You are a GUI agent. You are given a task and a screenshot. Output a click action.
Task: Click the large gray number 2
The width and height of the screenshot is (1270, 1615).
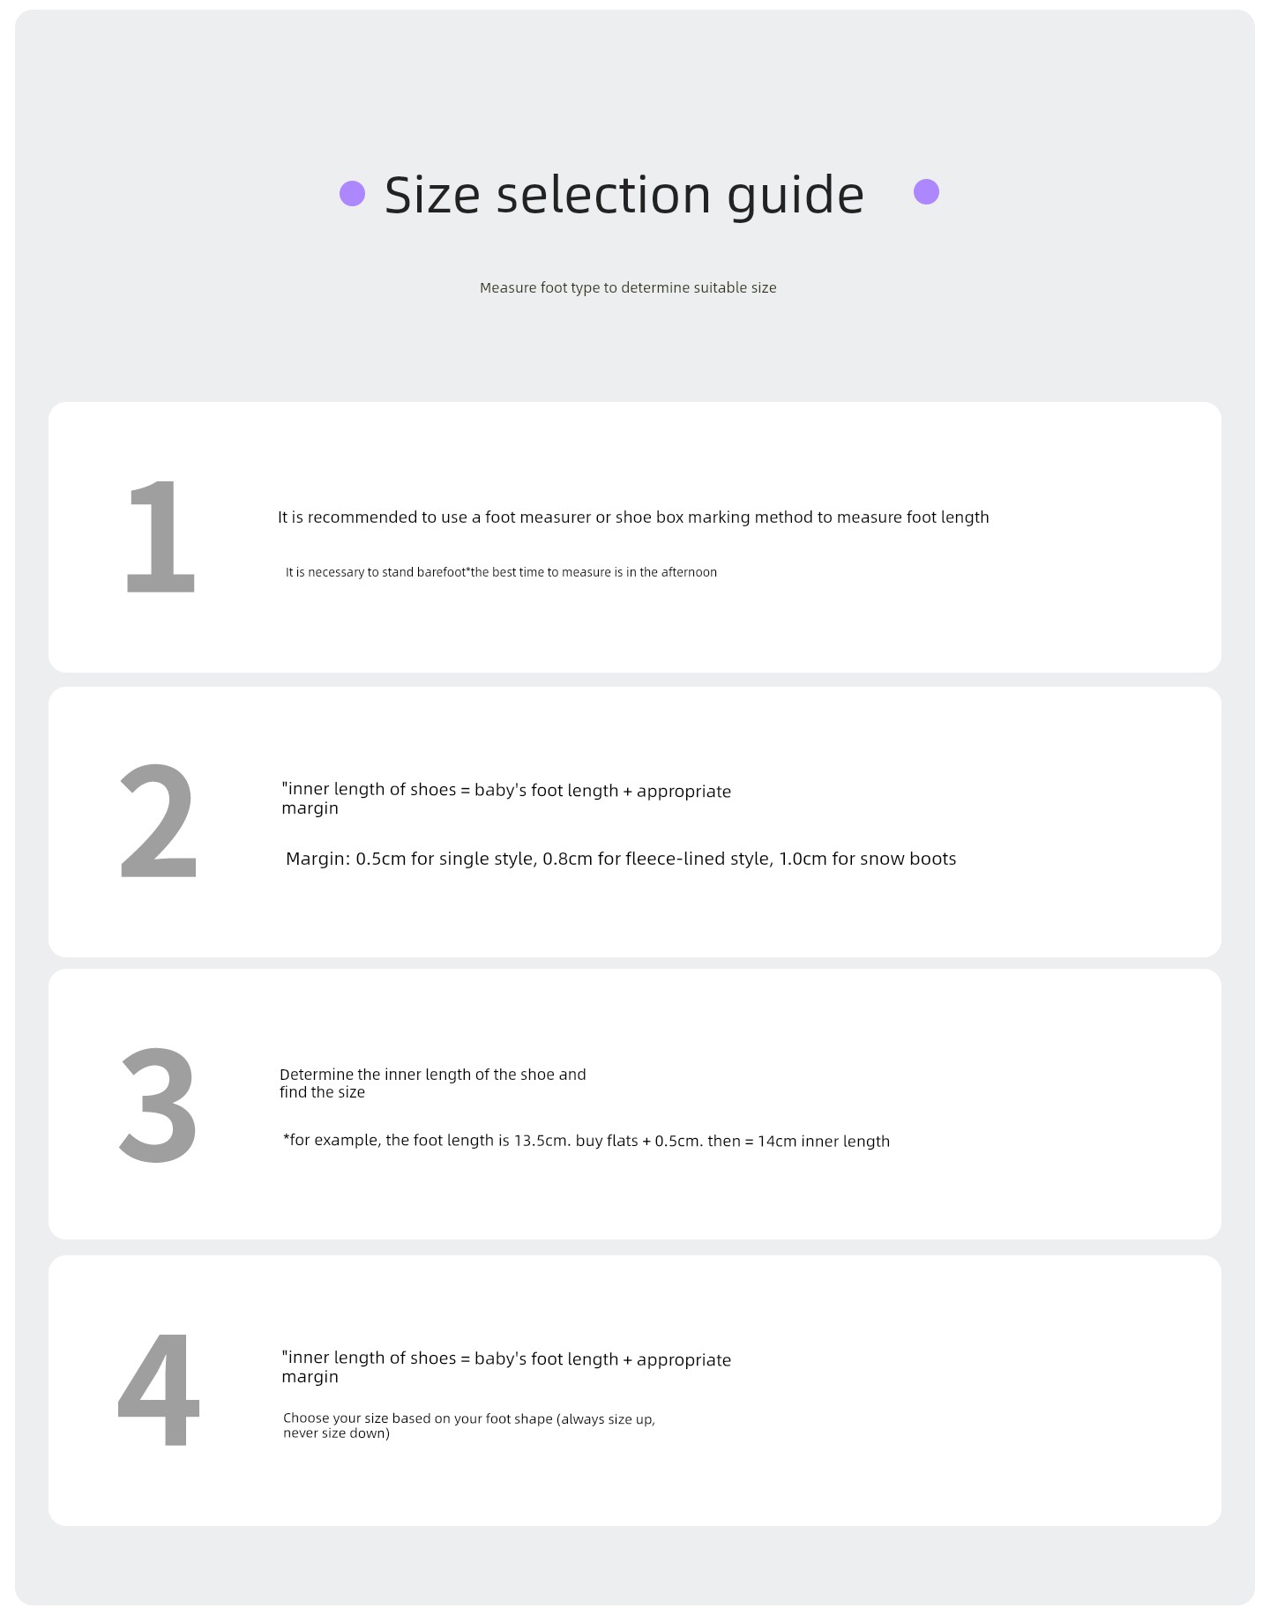[158, 822]
